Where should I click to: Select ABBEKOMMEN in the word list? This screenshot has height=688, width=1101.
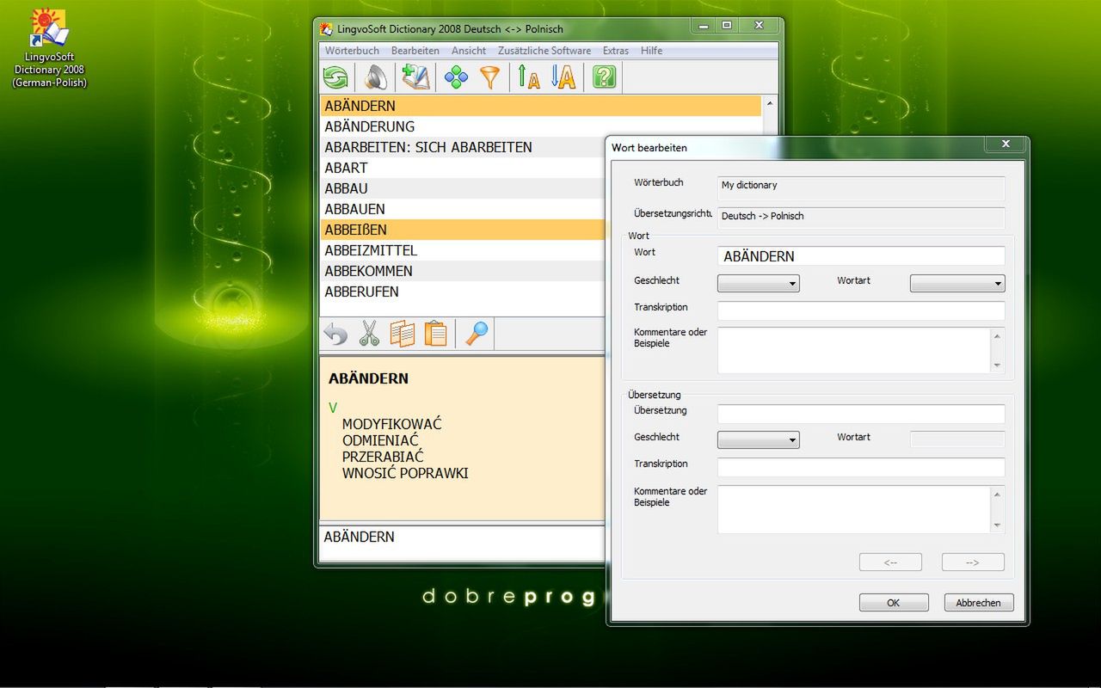click(x=463, y=271)
